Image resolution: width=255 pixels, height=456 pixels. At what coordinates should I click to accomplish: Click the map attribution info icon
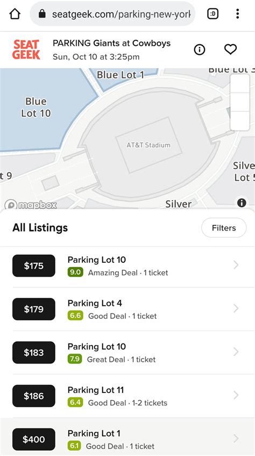242,202
